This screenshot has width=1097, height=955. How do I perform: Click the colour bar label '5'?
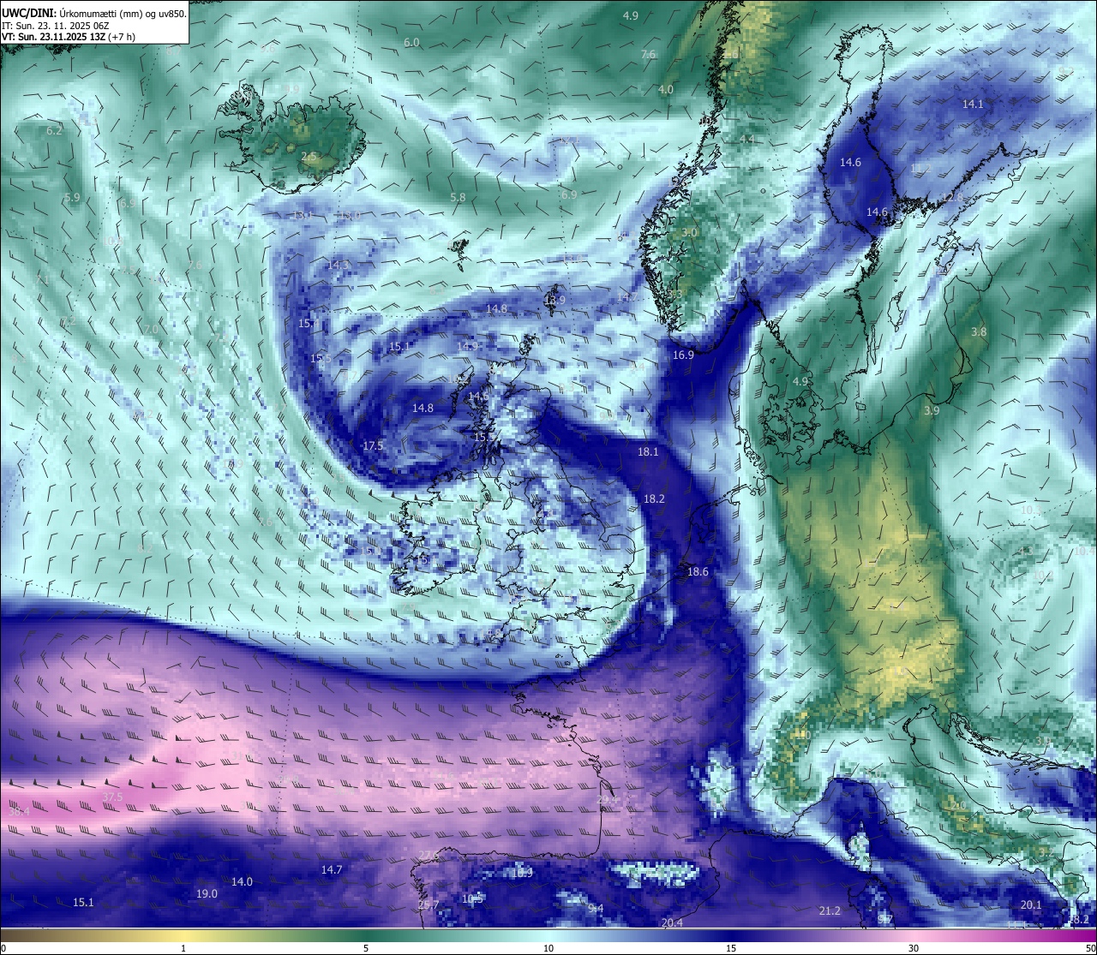pyautogui.click(x=366, y=947)
